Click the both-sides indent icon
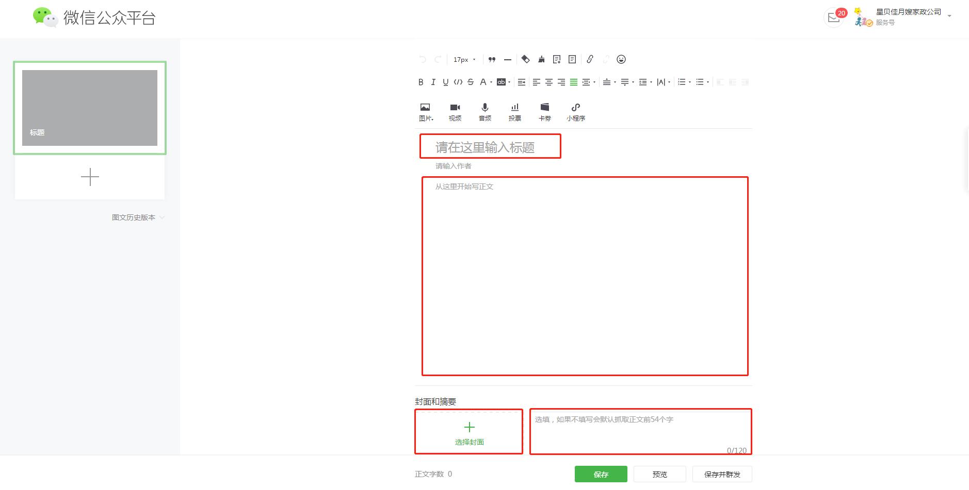Image resolution: width=969 pixels, height=490 pixels. tap(586, 82)
